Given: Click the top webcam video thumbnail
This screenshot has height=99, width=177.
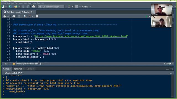Looking at the screenshot, I should click(x=162, y=10).
